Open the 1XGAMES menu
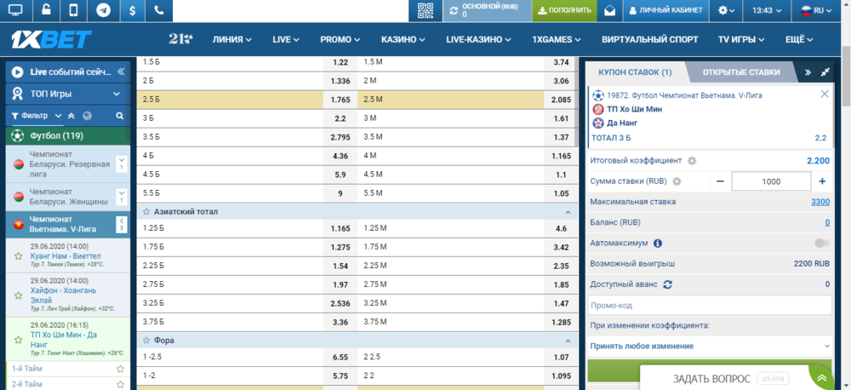 coord(557,39)
